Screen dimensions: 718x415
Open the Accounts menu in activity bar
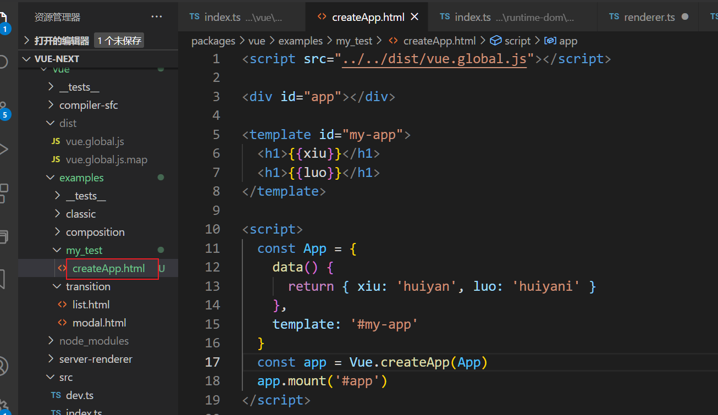tap(4, 365)
